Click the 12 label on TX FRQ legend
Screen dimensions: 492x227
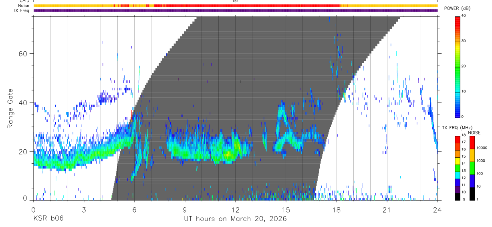463,178
